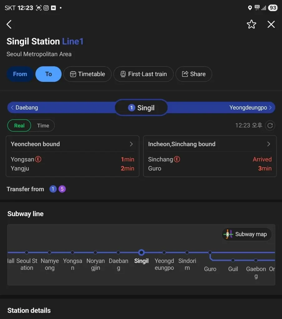The image size is (282, 319).
Task: Select the Guro train 3min row
Action: click(x=210, y=169)
